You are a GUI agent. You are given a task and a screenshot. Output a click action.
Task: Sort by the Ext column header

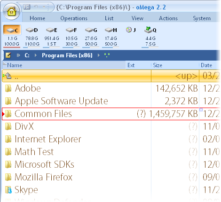(x=138, y=65)
